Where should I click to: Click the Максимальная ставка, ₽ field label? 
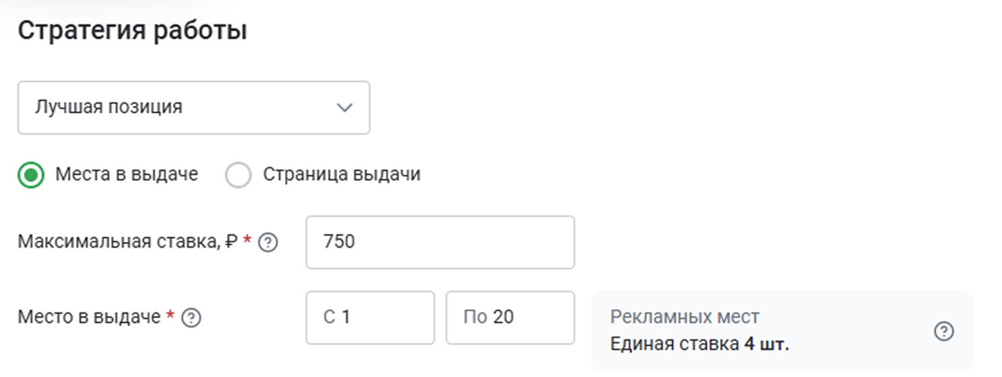[128, 242]
